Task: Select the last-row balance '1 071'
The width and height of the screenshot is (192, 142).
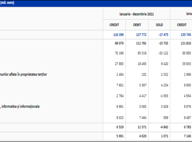Action: coord(165,136)
